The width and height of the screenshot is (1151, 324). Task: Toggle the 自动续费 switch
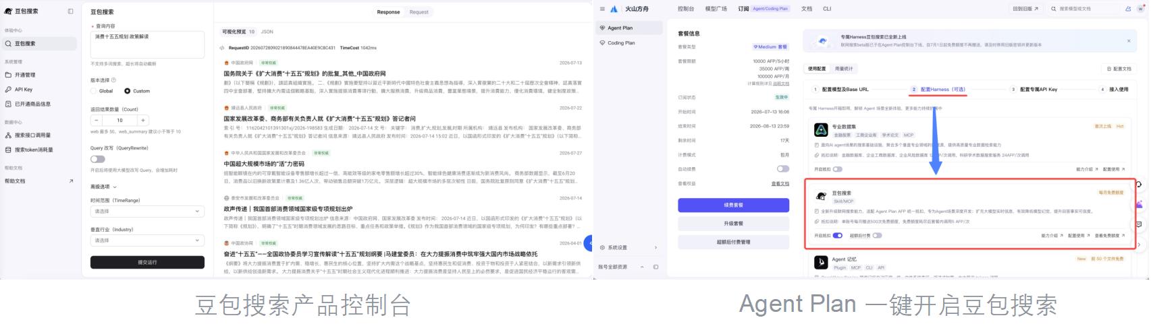[782, 168]
